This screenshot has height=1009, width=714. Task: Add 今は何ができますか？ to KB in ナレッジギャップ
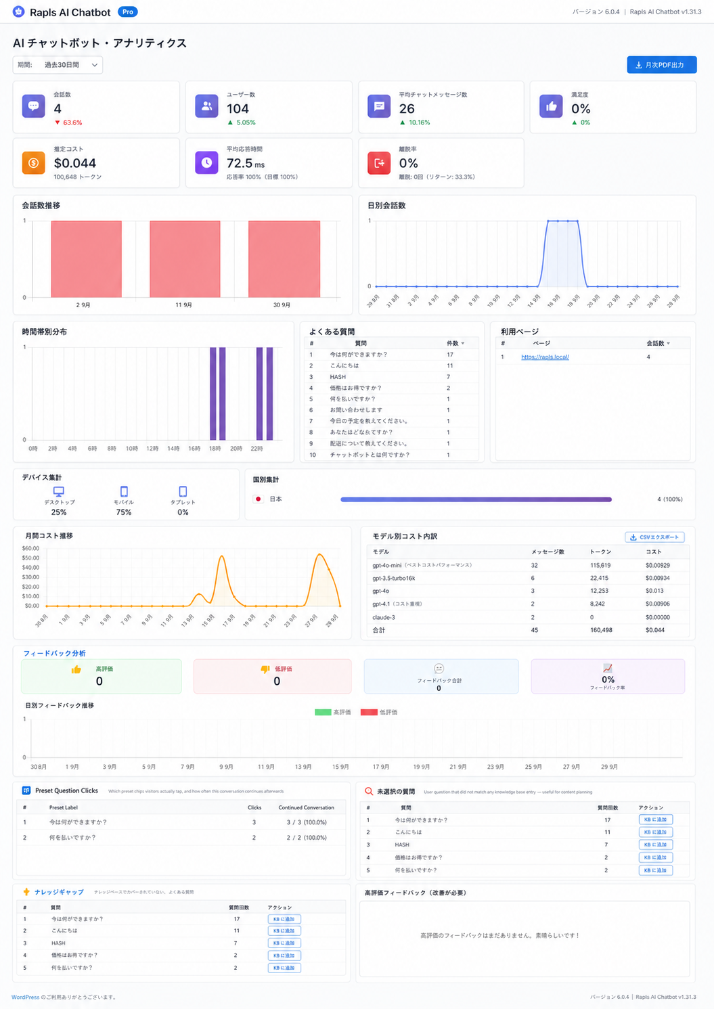(284, 919)
